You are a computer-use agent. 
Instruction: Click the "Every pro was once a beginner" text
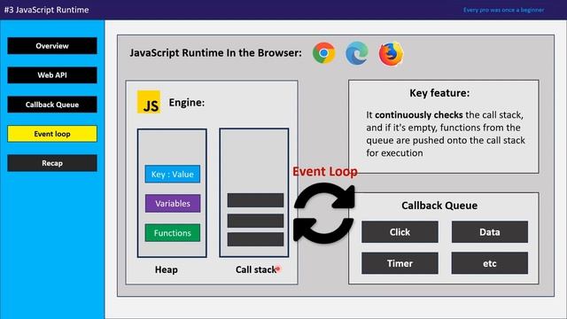(x=503, y=10)
